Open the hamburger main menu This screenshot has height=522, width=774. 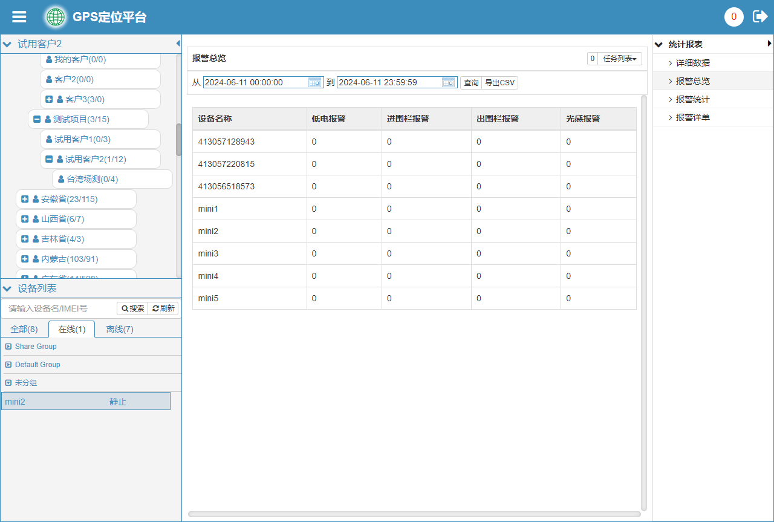coord(19,17)
